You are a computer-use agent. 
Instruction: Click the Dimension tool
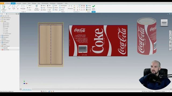coord(70,7)
